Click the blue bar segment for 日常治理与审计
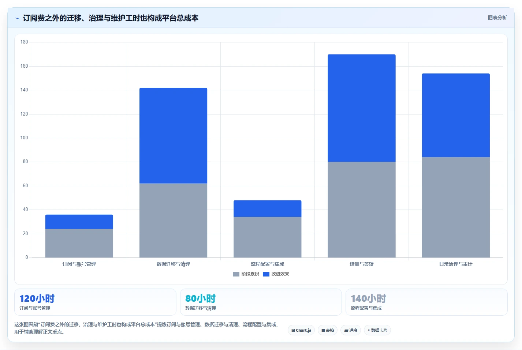The width and height of the screenshot is (522, 350). [x=456, y=115]
